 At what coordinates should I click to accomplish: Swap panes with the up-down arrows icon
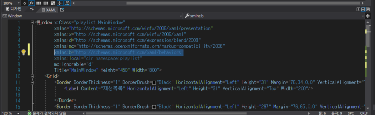[x=32, y=9]
